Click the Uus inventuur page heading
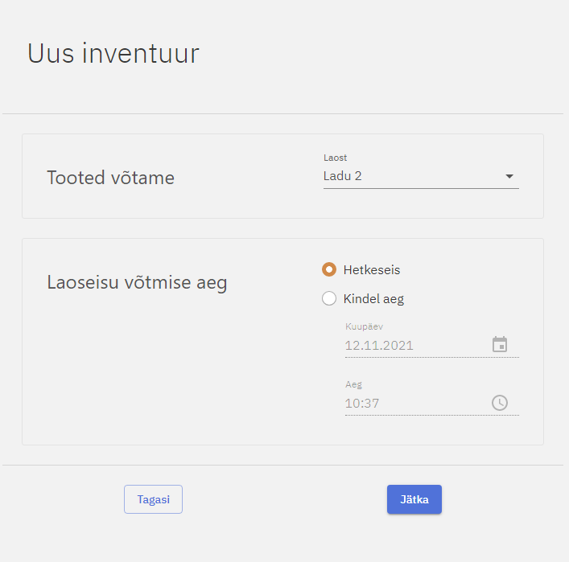 click(x=113, y=54)
